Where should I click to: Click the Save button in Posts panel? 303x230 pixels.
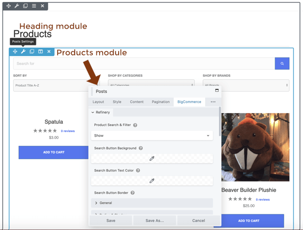point(111,220)
